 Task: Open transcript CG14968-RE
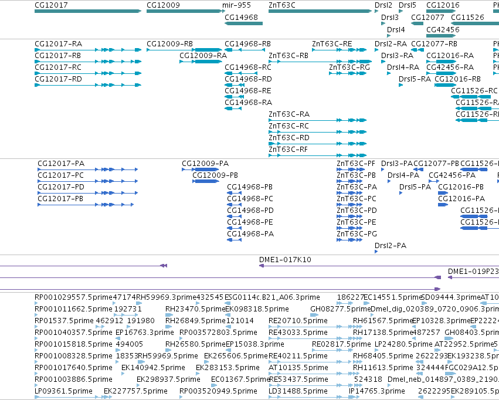247,91
